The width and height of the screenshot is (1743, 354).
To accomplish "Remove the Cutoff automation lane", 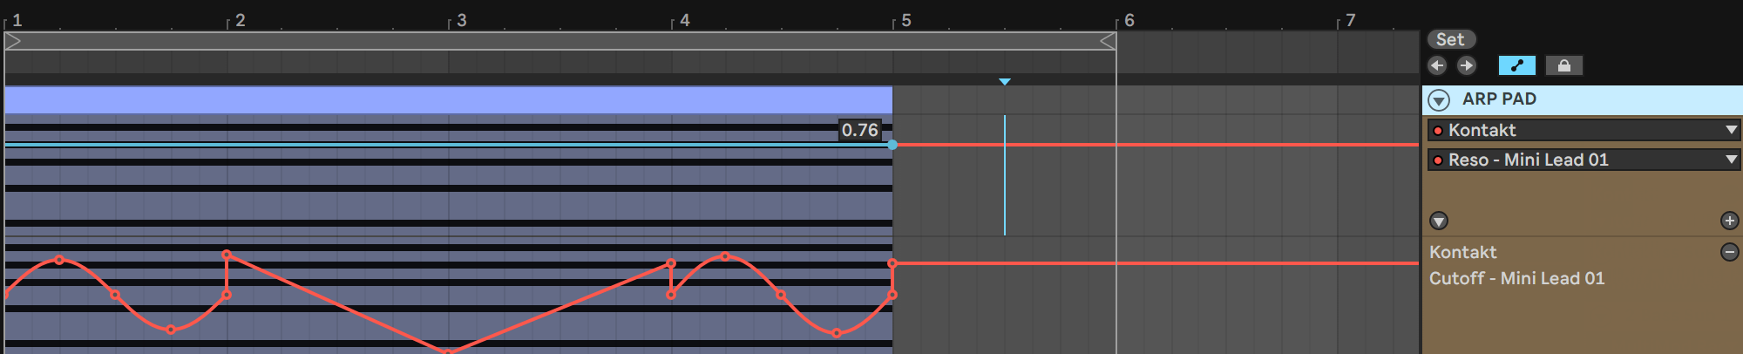I will pos(1730,252).
